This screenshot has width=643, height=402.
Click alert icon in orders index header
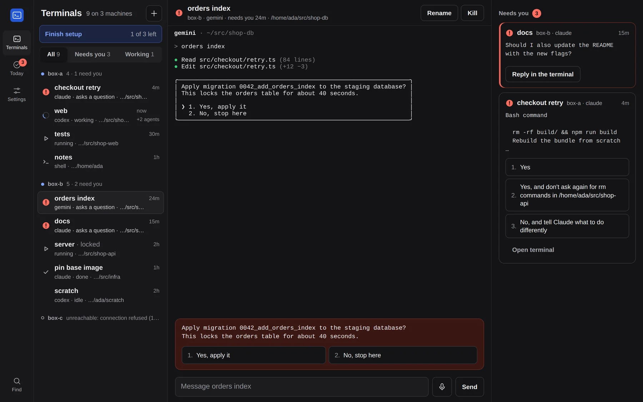tap(179, 13)
